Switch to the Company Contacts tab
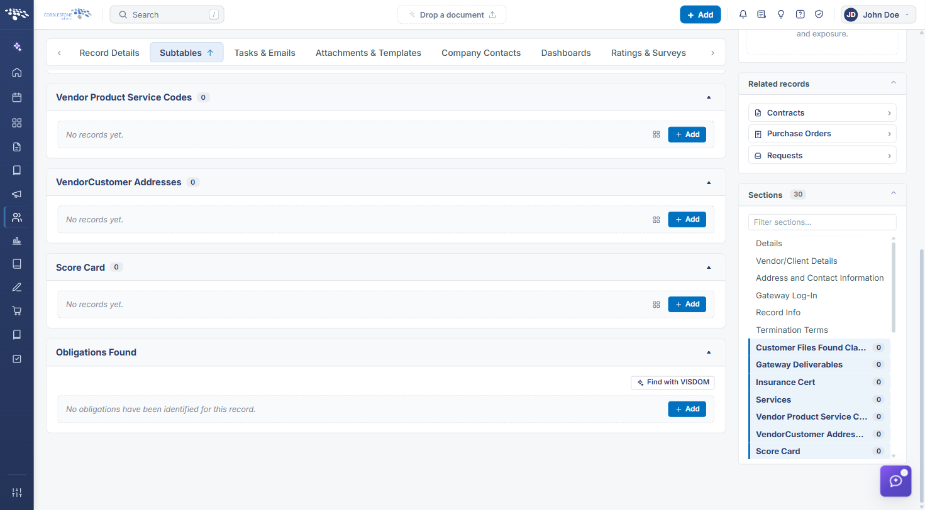Screen dimensions: 925x510 [x=481, y=53]
